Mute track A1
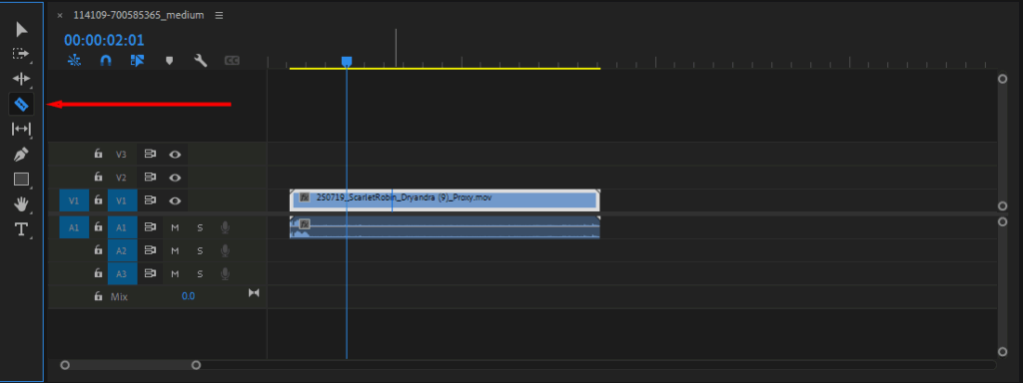Image resolution: width=1023 pixels, height=383 pixels. (x=175, y=227)
